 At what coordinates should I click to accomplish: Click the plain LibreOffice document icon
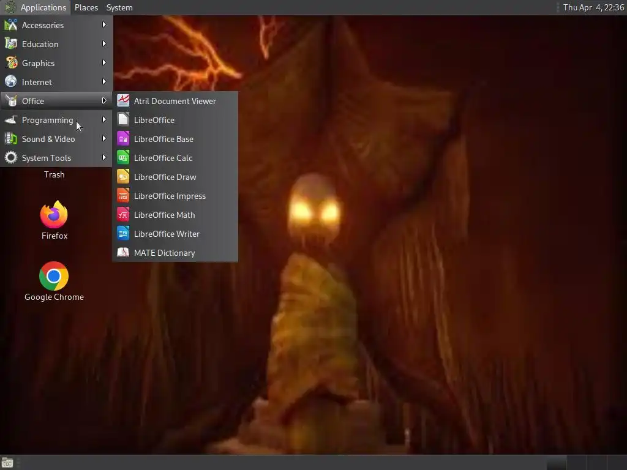[122, 119]
